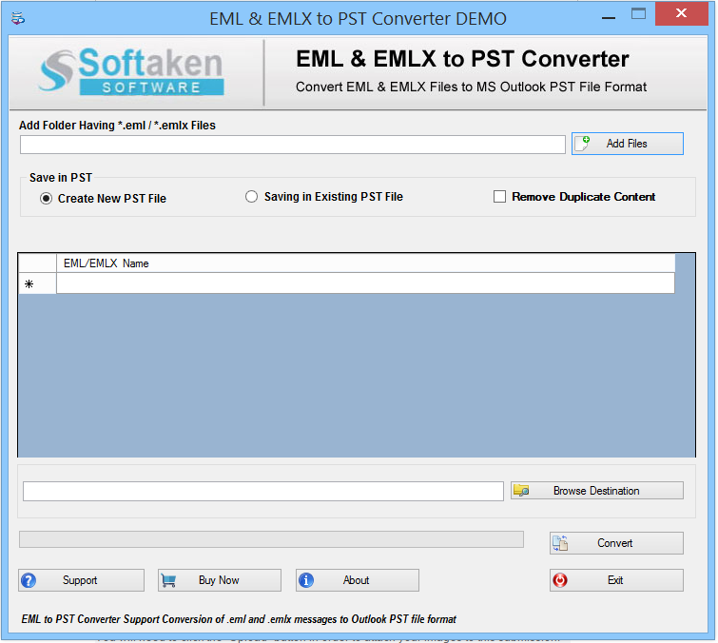
Task: Click the green plus page icon
Action: pyautogui.click(x=582, y=144)
